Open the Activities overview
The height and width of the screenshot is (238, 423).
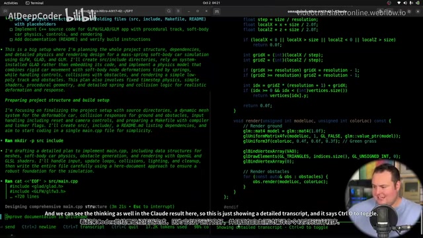click(11, 3)
